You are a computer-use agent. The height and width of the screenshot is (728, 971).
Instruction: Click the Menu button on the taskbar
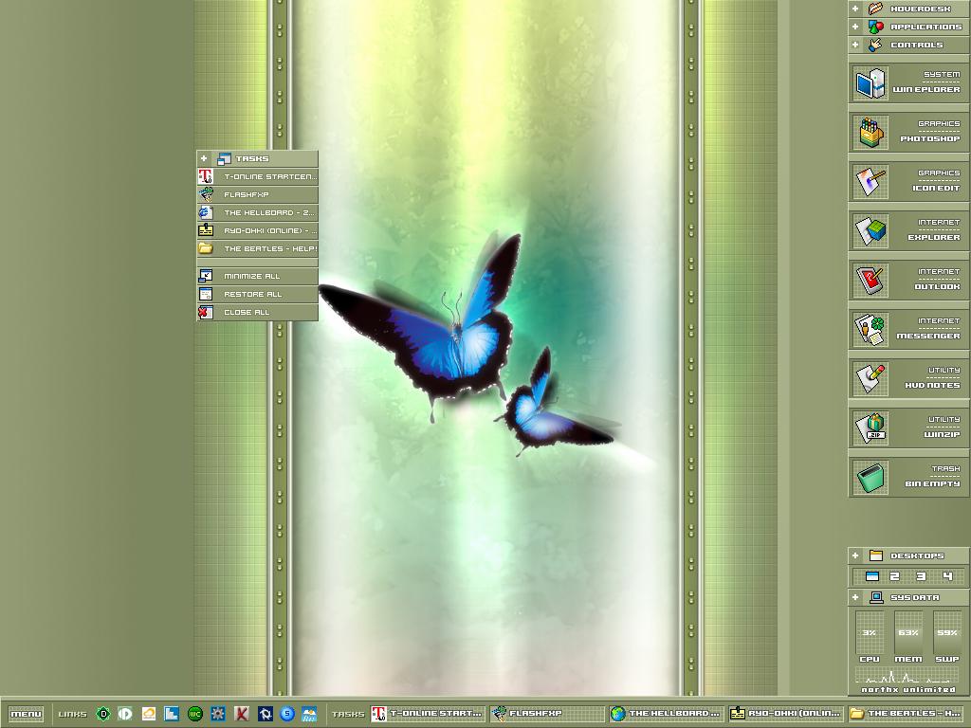pyautogui.click(x=26, y=714)
